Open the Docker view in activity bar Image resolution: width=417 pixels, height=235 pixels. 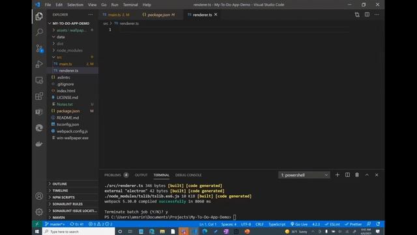coord(39,144)
